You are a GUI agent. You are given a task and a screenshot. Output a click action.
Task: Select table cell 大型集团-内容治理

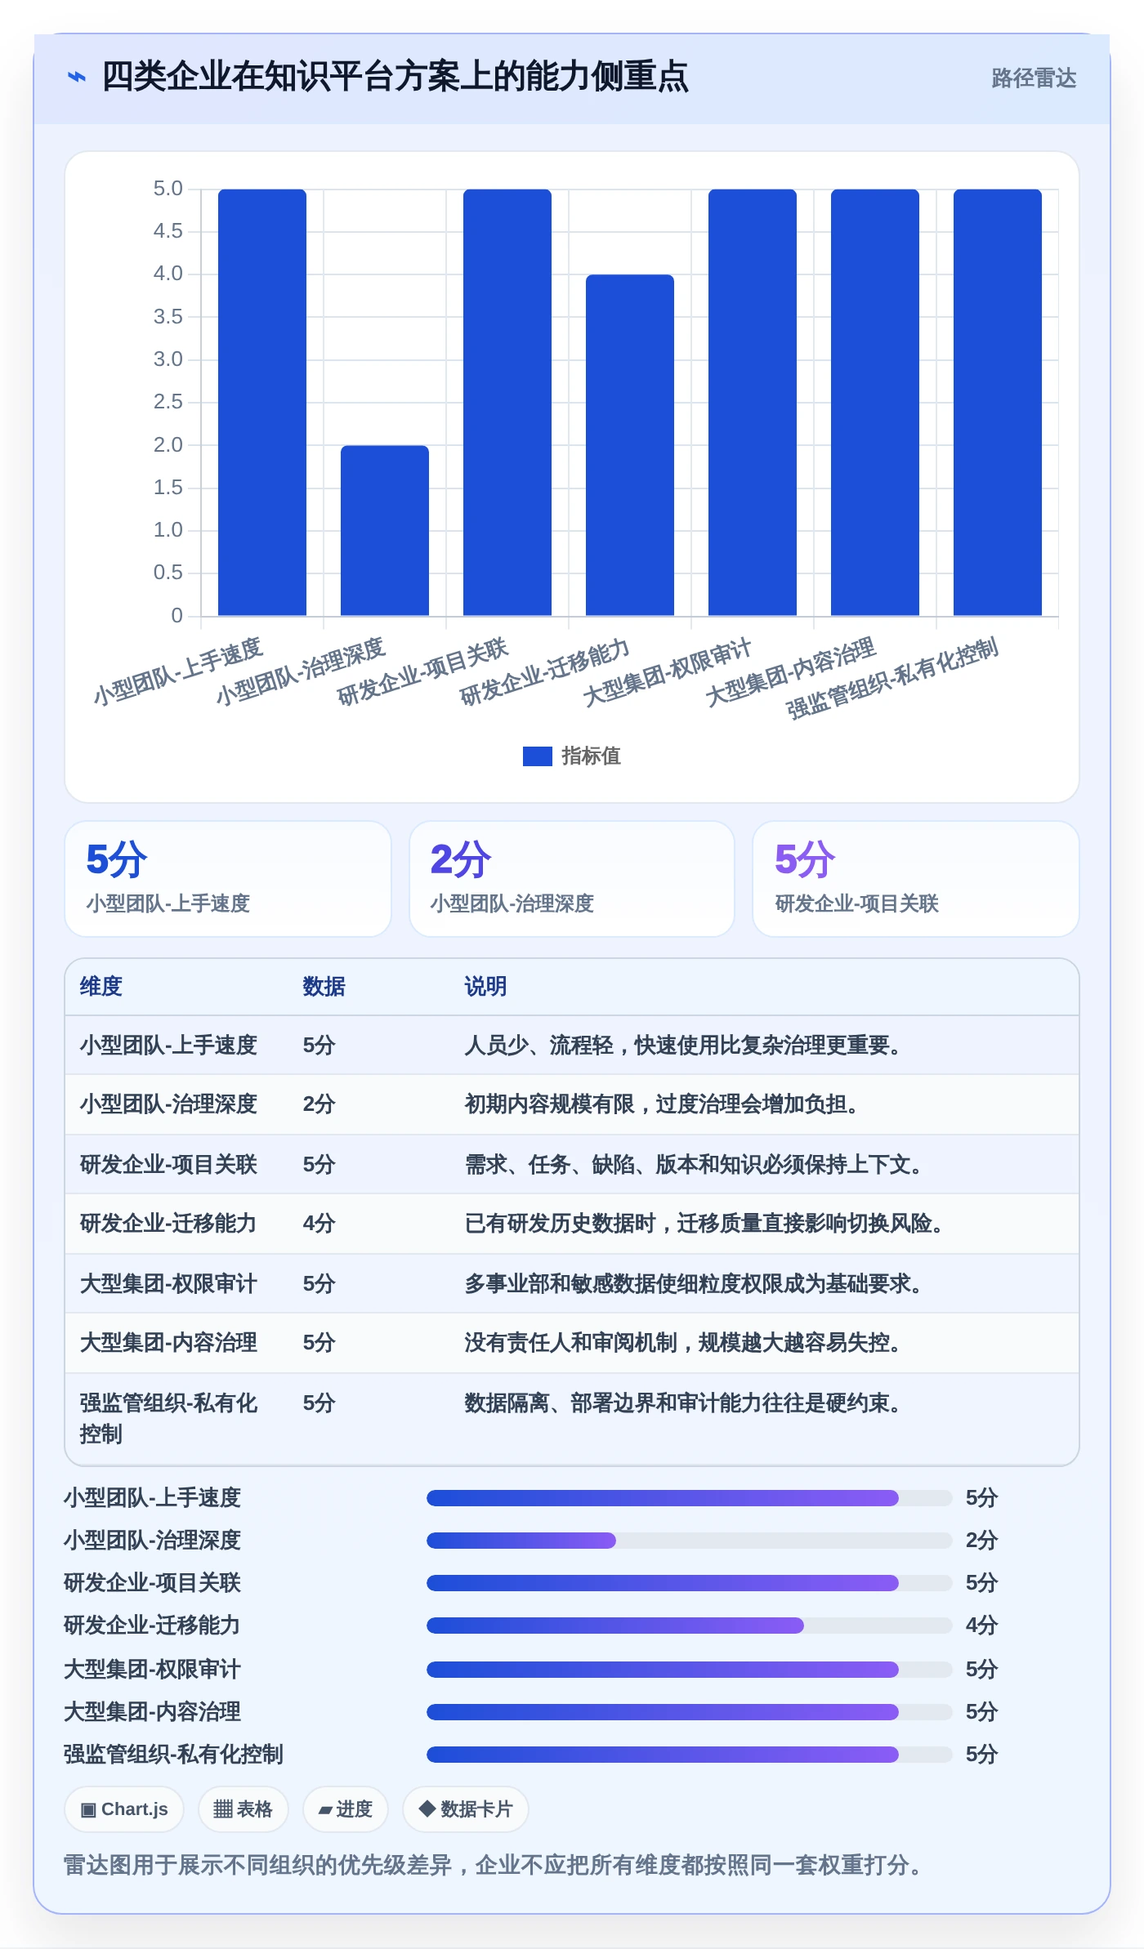point(168,1343)
